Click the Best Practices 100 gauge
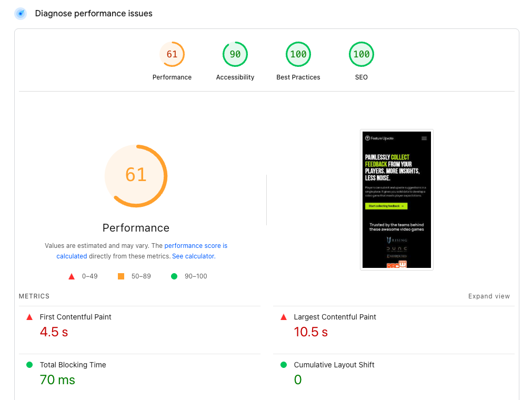The width and height of the screenshot is (532, 400). point(298,54)
